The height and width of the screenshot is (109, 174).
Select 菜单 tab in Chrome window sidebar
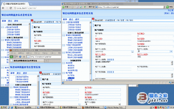point(4,21)
